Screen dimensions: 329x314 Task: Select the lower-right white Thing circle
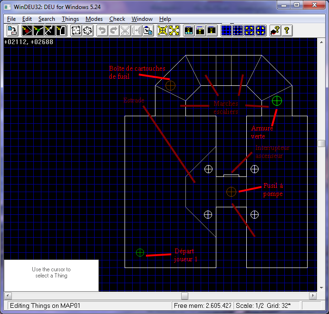coord(254,214)
